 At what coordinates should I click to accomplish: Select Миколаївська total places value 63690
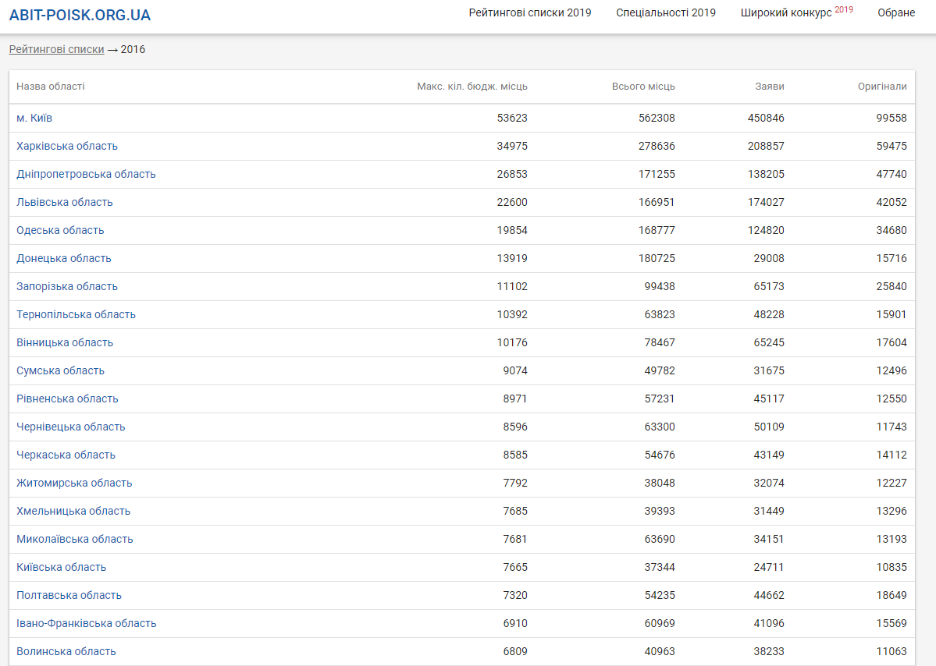click(660, 538)
